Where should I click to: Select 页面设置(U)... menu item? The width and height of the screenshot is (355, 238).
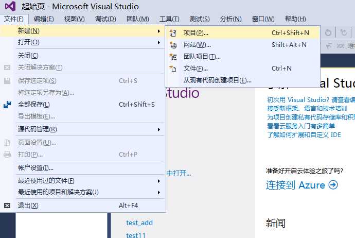click(83, 143)
